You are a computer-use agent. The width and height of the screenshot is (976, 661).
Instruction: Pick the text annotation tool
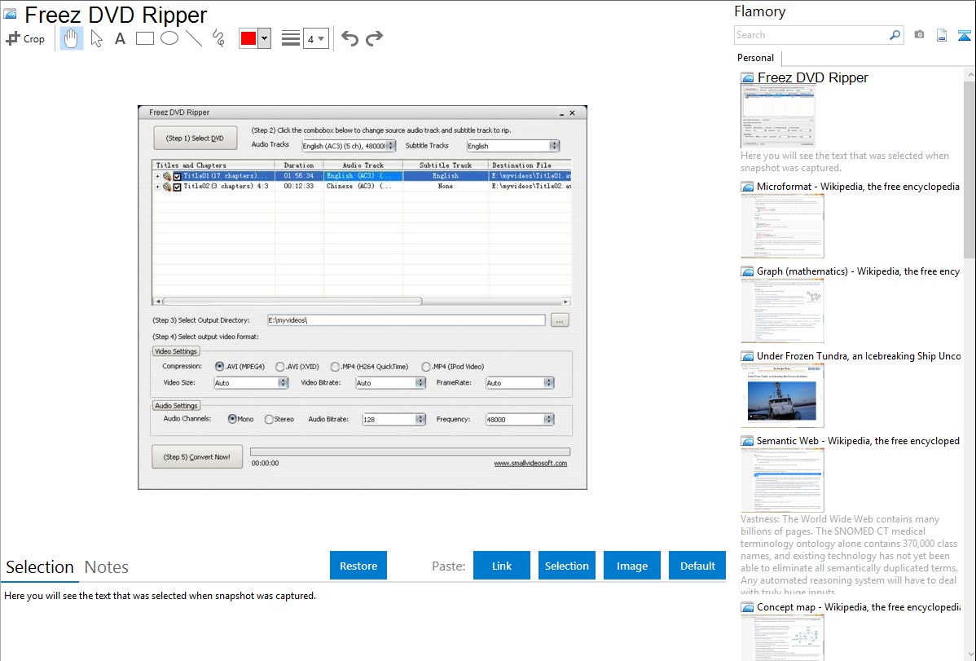(x=120, y=38)
